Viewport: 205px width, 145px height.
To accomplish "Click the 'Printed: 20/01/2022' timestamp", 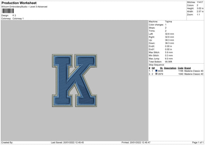I will click(136, 143).
